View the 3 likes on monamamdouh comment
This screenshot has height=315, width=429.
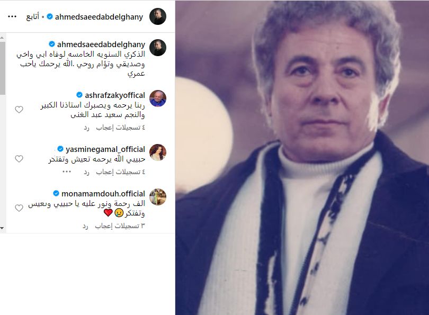tap(120, 226)
